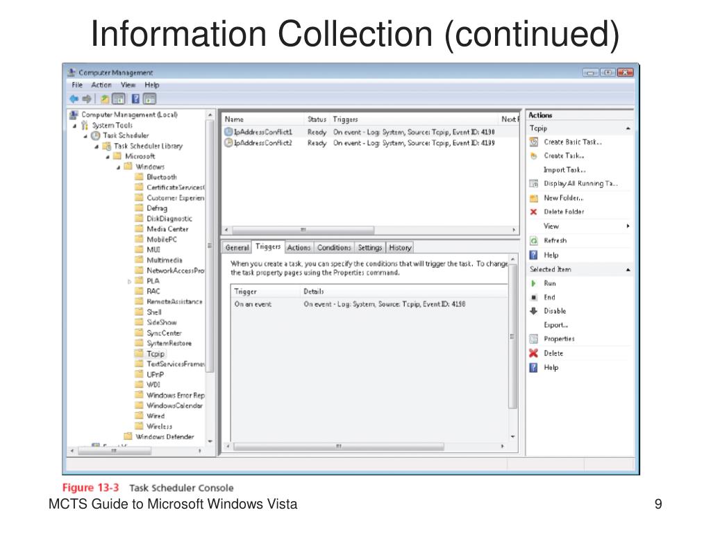Open the Help menu in menu bar

pos(152,85)
